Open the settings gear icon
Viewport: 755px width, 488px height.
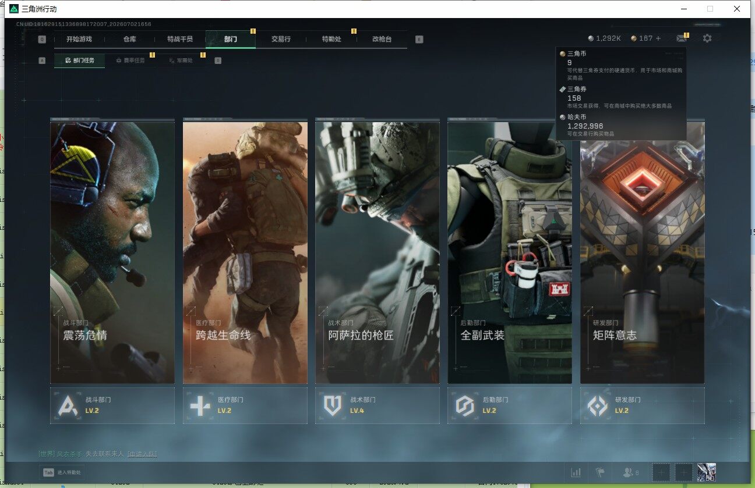pos(707,38)
